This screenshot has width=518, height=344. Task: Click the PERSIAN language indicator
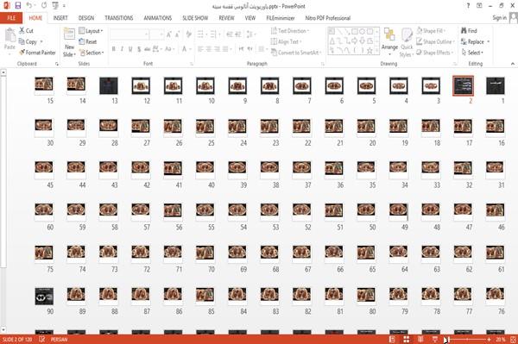click(59, 339)
